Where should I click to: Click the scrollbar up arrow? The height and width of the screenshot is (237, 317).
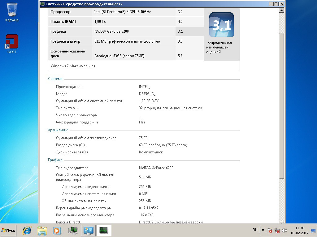(282, 10)
